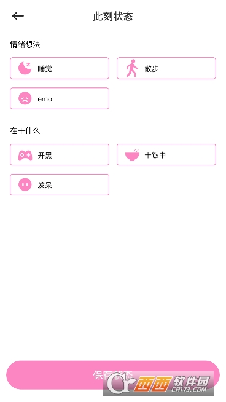Tap the pink rice bowl icon
This screenshot has height=402, width=226.
point(132,155)
